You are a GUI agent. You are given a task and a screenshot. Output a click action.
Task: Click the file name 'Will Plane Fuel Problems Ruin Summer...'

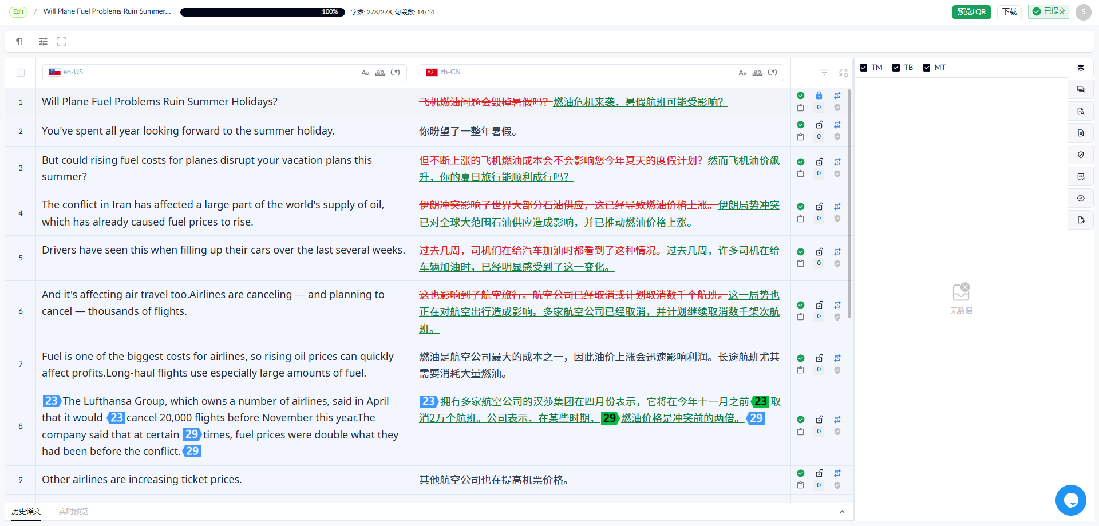click(x=107, y=11)
